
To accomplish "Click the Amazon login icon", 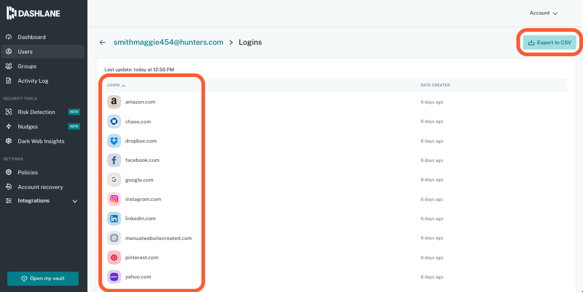I will [x=114, y=102].
